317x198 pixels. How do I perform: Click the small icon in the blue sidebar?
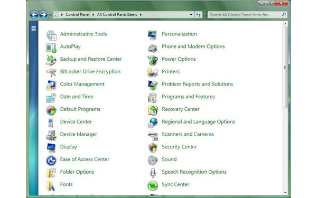click(34, 29)
